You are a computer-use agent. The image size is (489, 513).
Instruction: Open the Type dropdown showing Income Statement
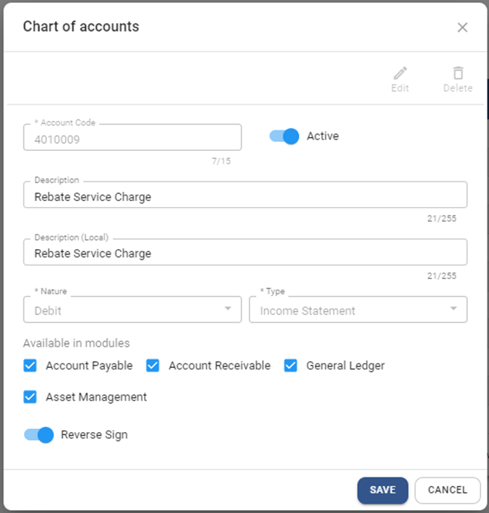click(x=349, y=310)
